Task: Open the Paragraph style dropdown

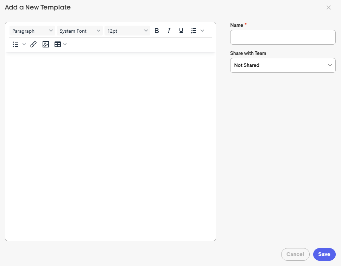Action: click(x=32, y=31)
